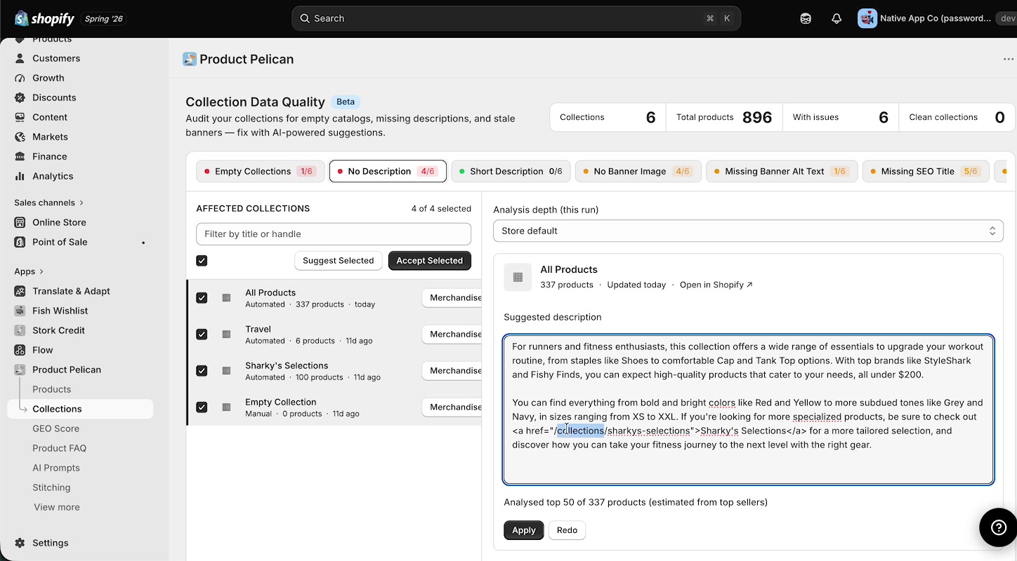Image resolution: width=1017 pixels, height=561 pixels.
Task: Click the Redo button
Action: point(567,530)
